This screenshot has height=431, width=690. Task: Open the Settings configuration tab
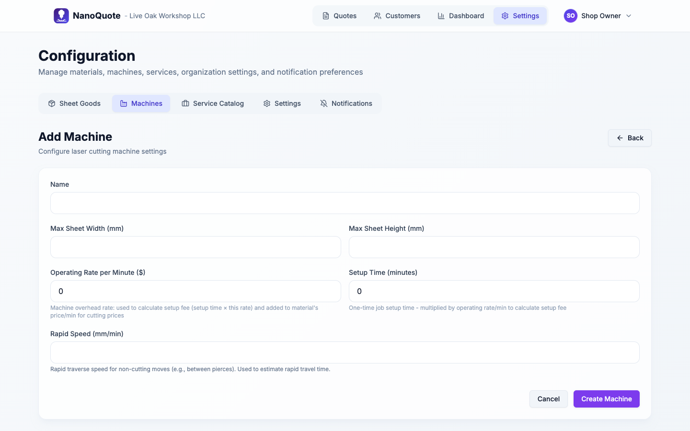point(282,103)
